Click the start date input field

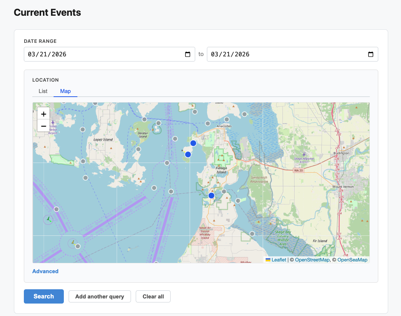(x=92, y=54)
